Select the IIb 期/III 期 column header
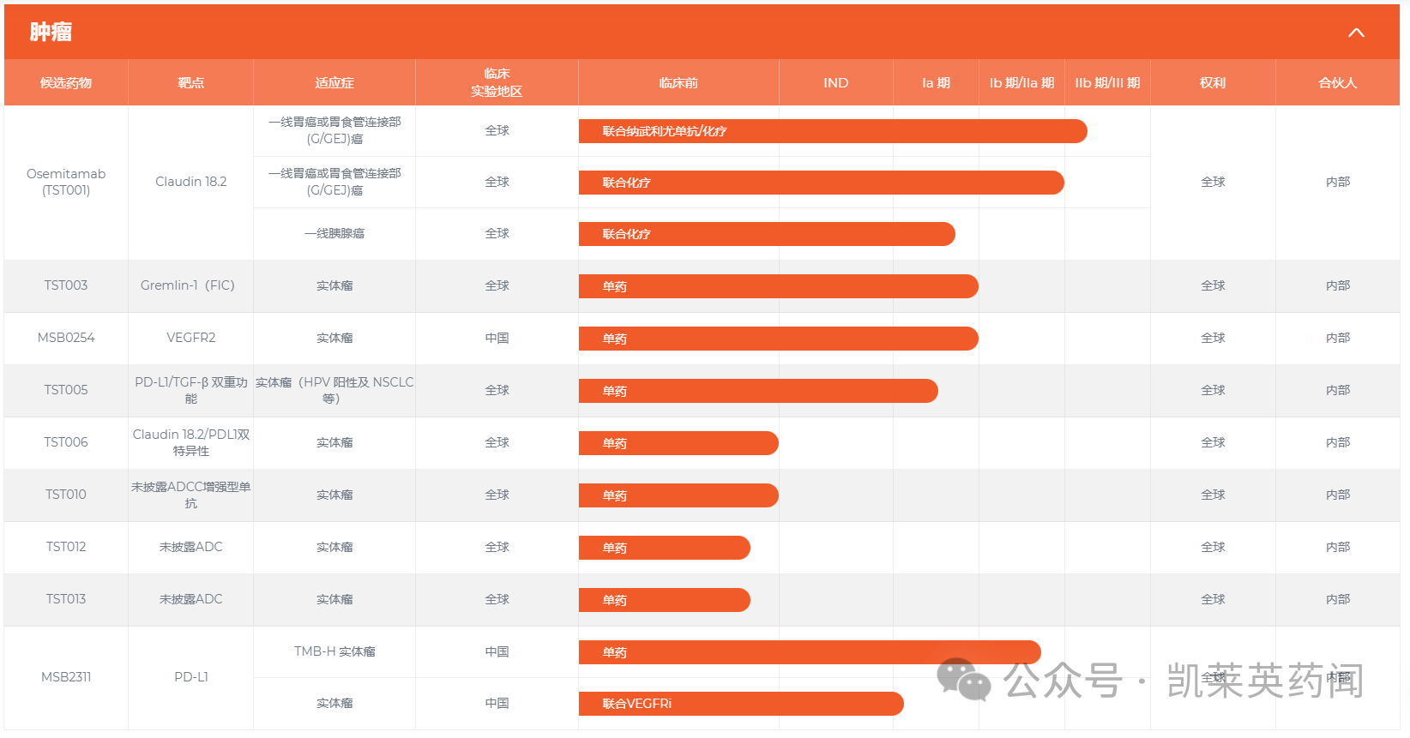1410x738 pixels. (1107, 83)
